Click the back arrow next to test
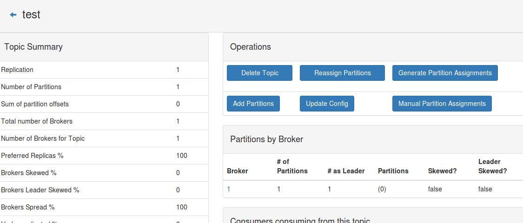Image resolution: width=523 pixels, height=223 pixels. [13, 15]
